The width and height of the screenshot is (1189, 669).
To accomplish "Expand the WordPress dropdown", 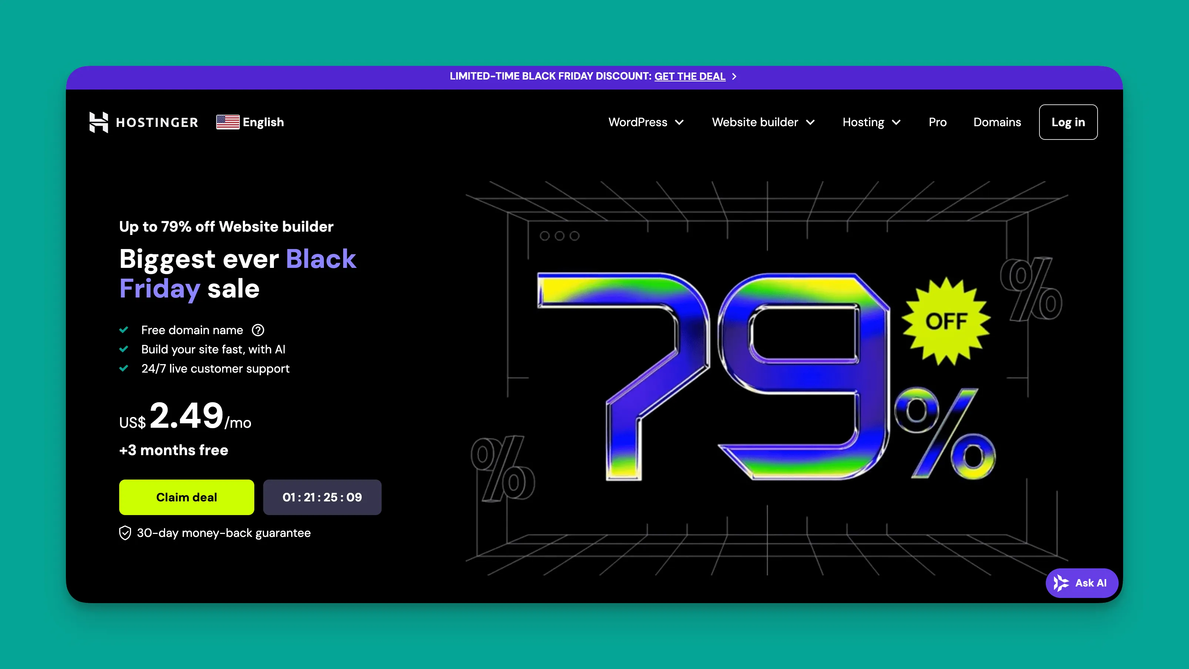I will click(x=645, y=122).
